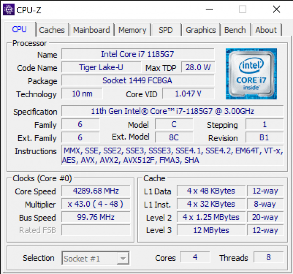This screenshot has height=274, width=293.
Task: Select the Memory tab
Action: (132, 30)
